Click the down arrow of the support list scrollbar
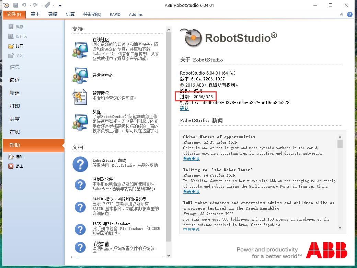This screenshot has width=357, height=268. tap(169, 256)
